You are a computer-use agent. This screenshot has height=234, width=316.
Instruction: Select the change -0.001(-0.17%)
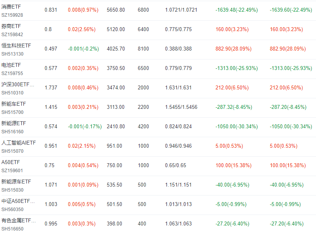point(85,126)
